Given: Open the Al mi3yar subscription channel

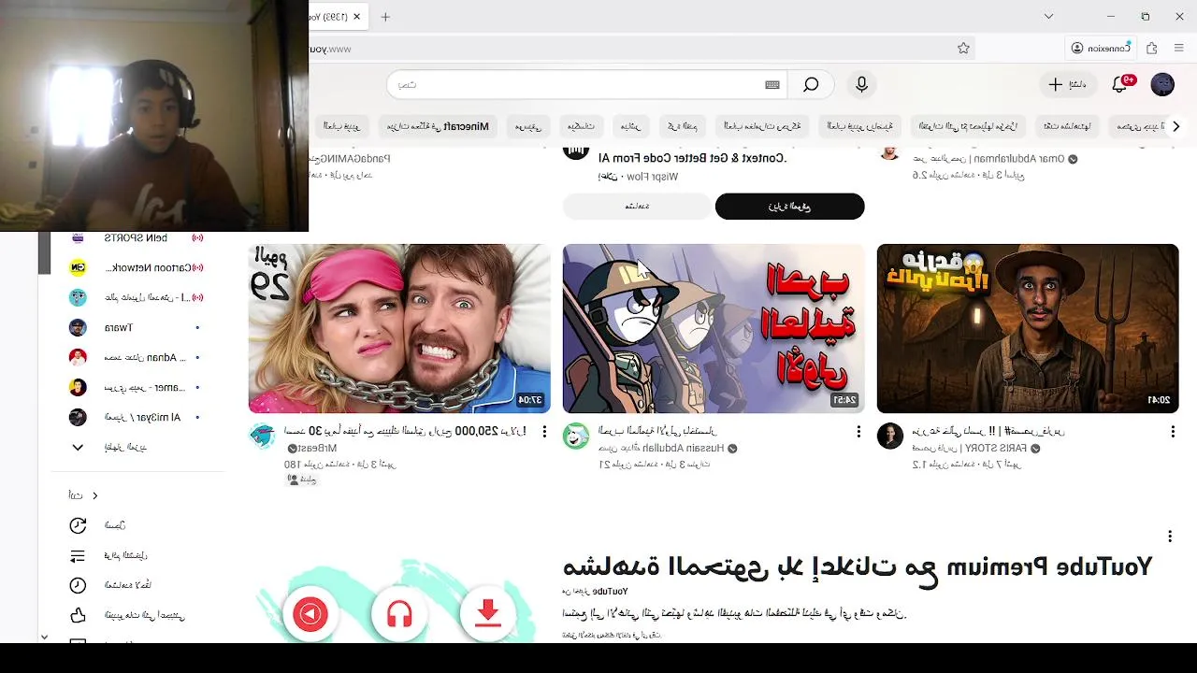Looking at the screenshot, I should coord(137,417).
